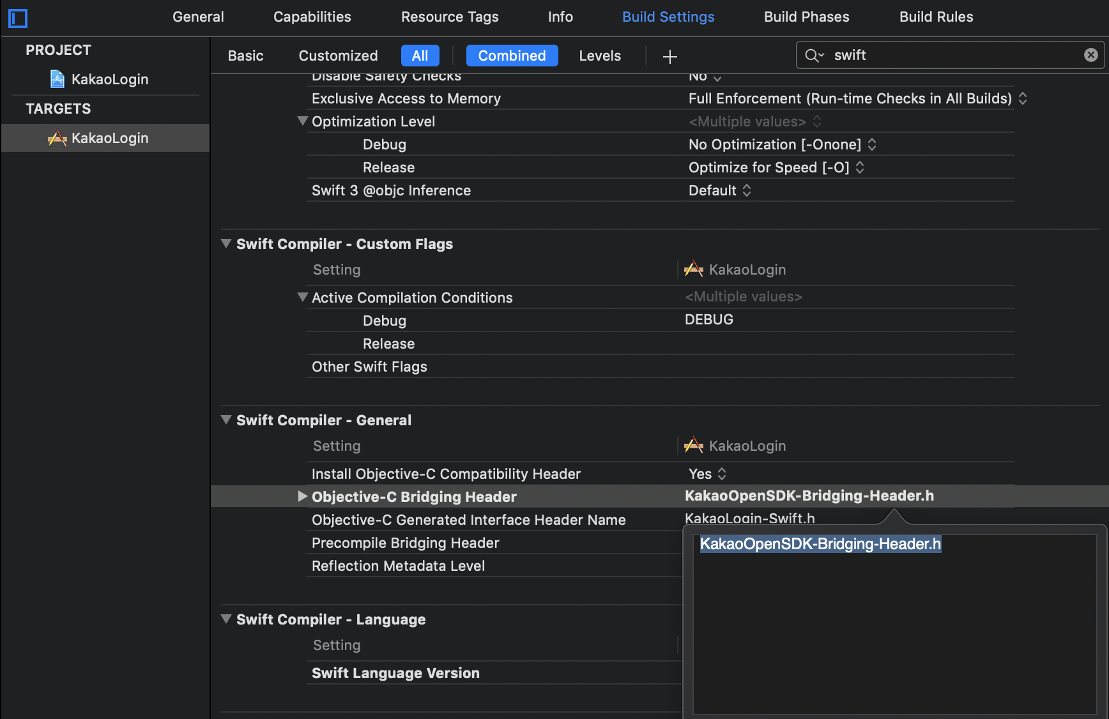Switch to Levels view
The image size is (1109, 719).
tap(600, 56)
